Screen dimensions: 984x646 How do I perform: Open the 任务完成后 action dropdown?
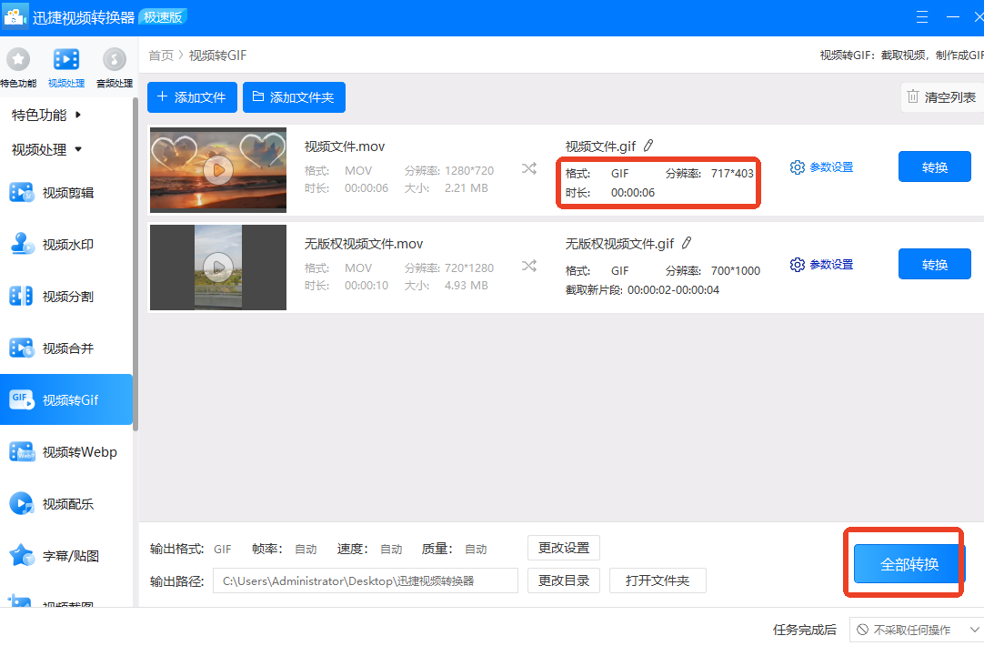[916, 630]
